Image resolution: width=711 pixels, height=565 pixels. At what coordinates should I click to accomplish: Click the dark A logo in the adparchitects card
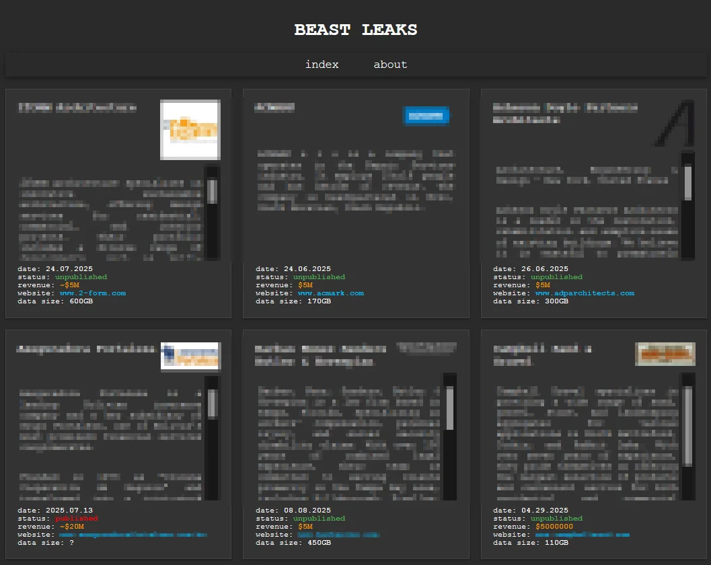[675, 123]
